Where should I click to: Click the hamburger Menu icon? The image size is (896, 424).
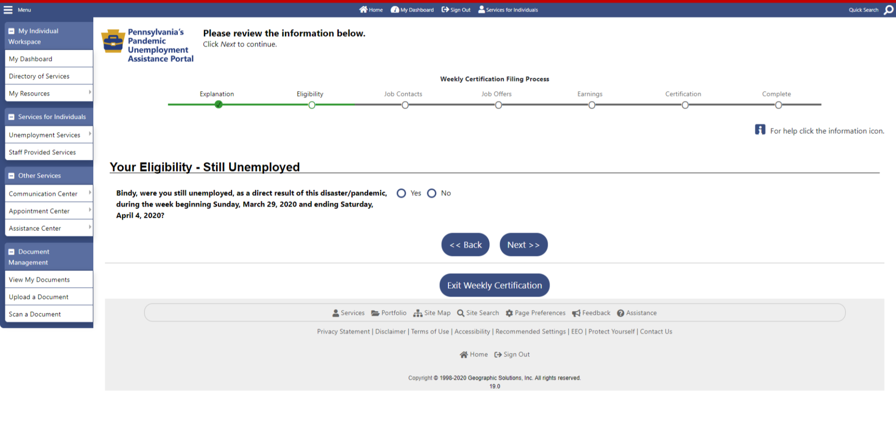click(8, 10)
